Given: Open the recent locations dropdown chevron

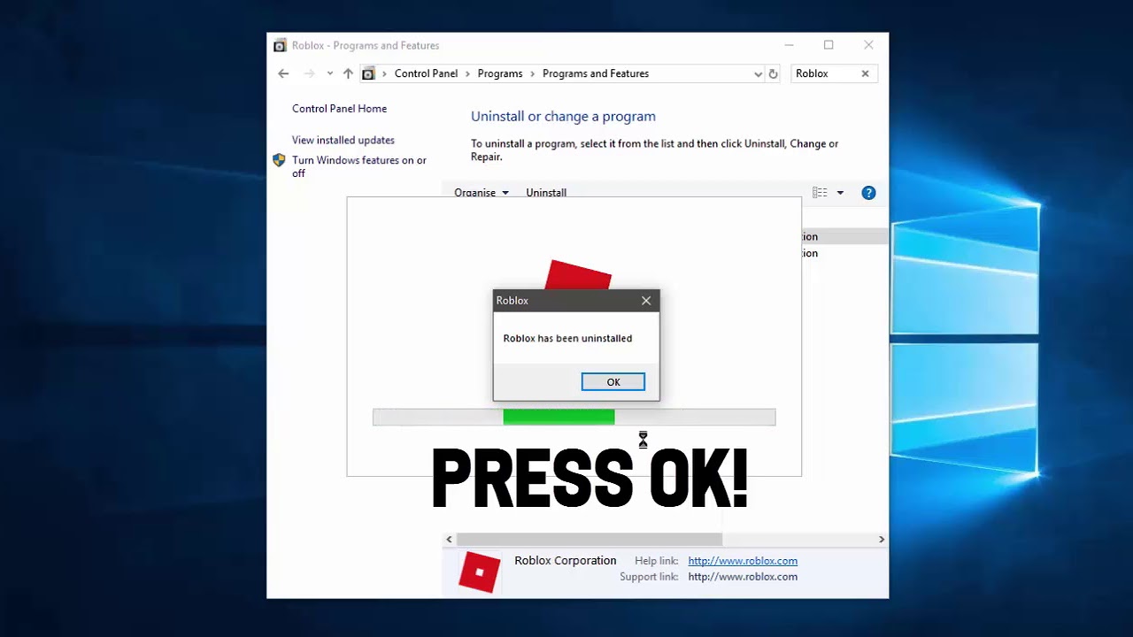Looking at the screenshot, I should (x=330, y=73).
